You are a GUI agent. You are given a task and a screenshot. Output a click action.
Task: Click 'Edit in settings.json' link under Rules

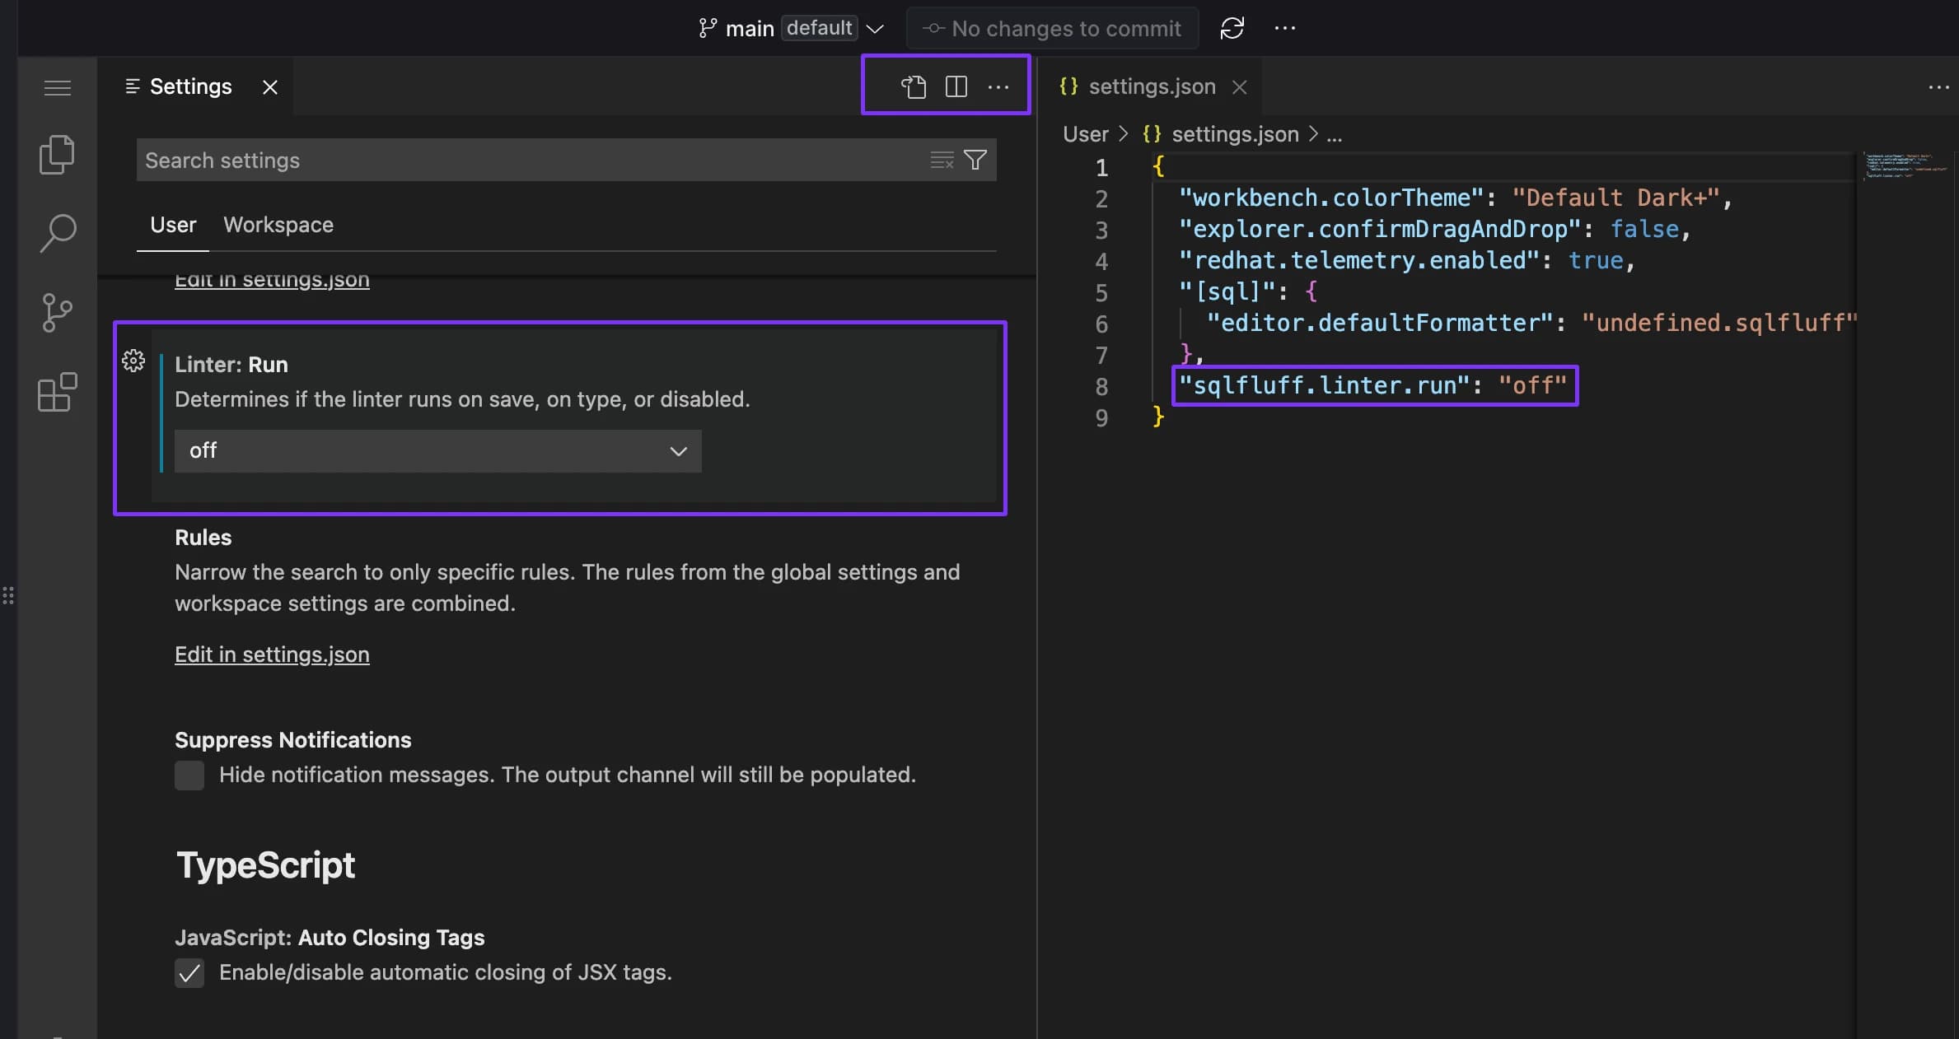(272, 654)
